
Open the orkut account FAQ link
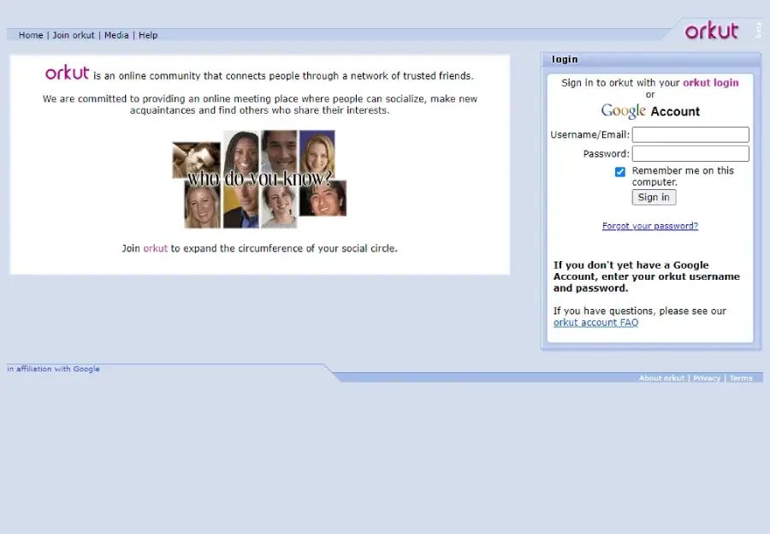[595, 323]
